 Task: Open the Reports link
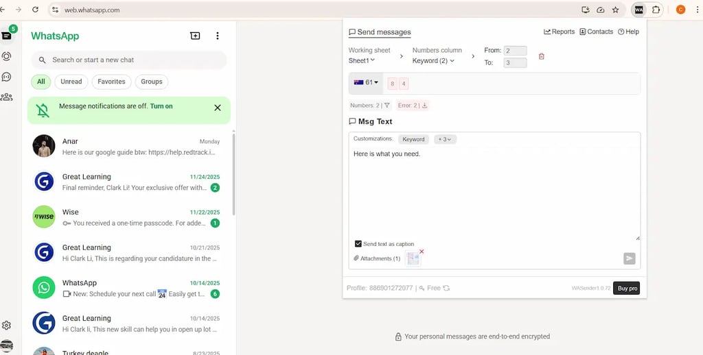tap(559, 32)
